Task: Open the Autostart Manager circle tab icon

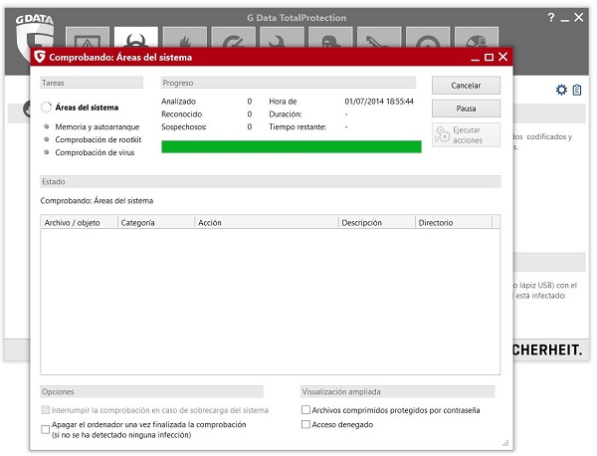Action: click(428, 37)
